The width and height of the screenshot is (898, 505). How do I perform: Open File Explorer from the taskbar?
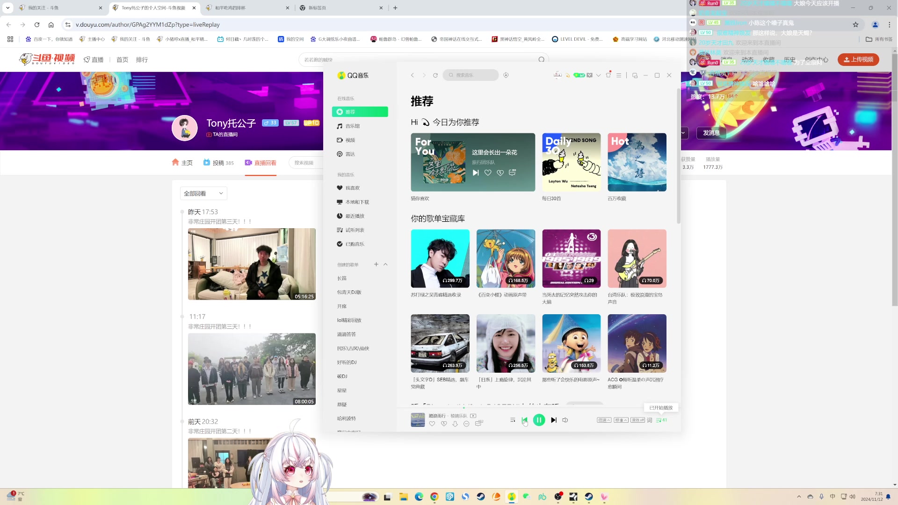(x=403, y=497)
